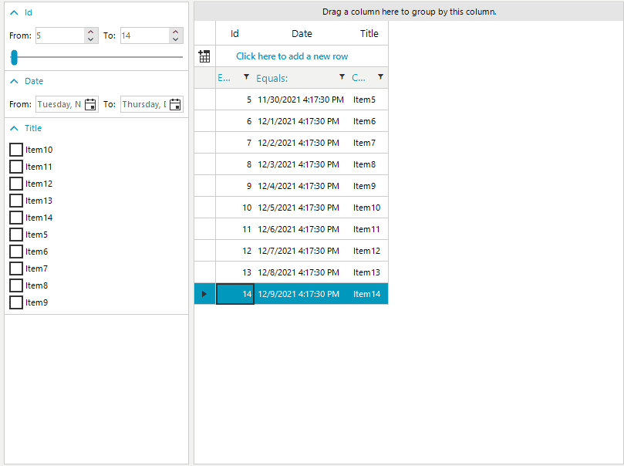Collapse the Title filter section
The image size is (624, 466).
[x=13, y=128]
